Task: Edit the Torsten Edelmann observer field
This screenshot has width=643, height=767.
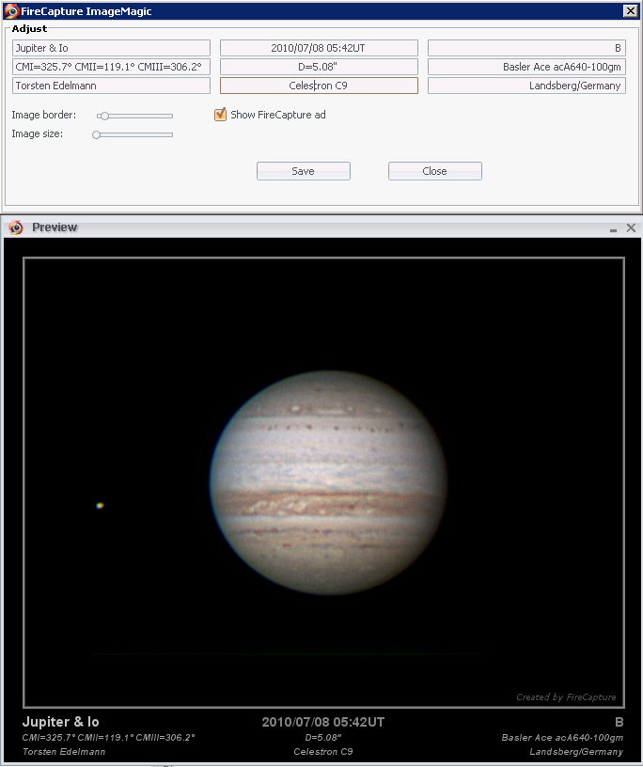Action: (111, 86)
